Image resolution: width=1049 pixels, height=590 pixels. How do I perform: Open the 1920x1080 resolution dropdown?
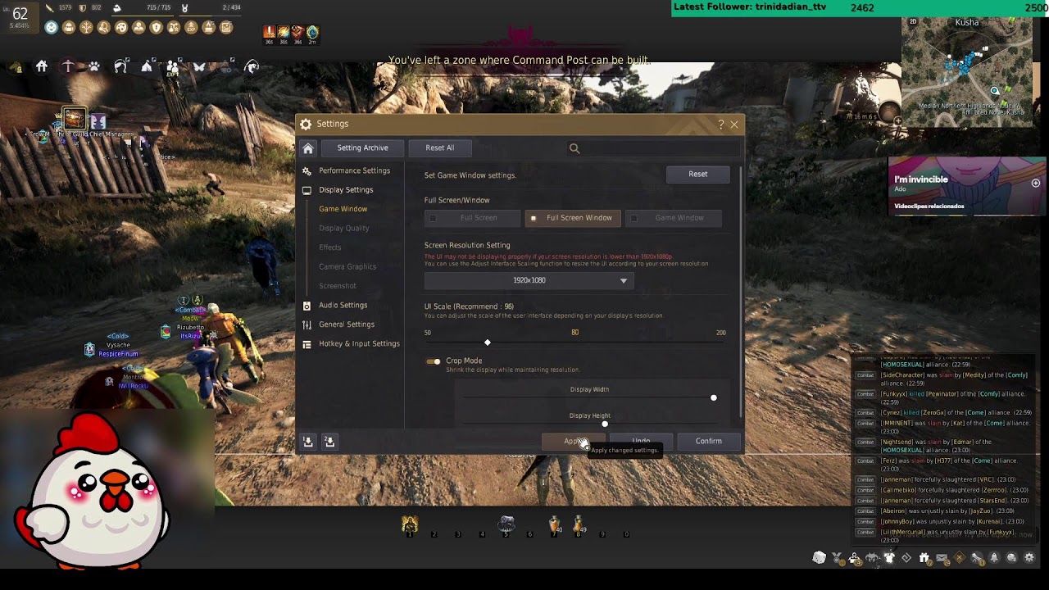[529, 280]
